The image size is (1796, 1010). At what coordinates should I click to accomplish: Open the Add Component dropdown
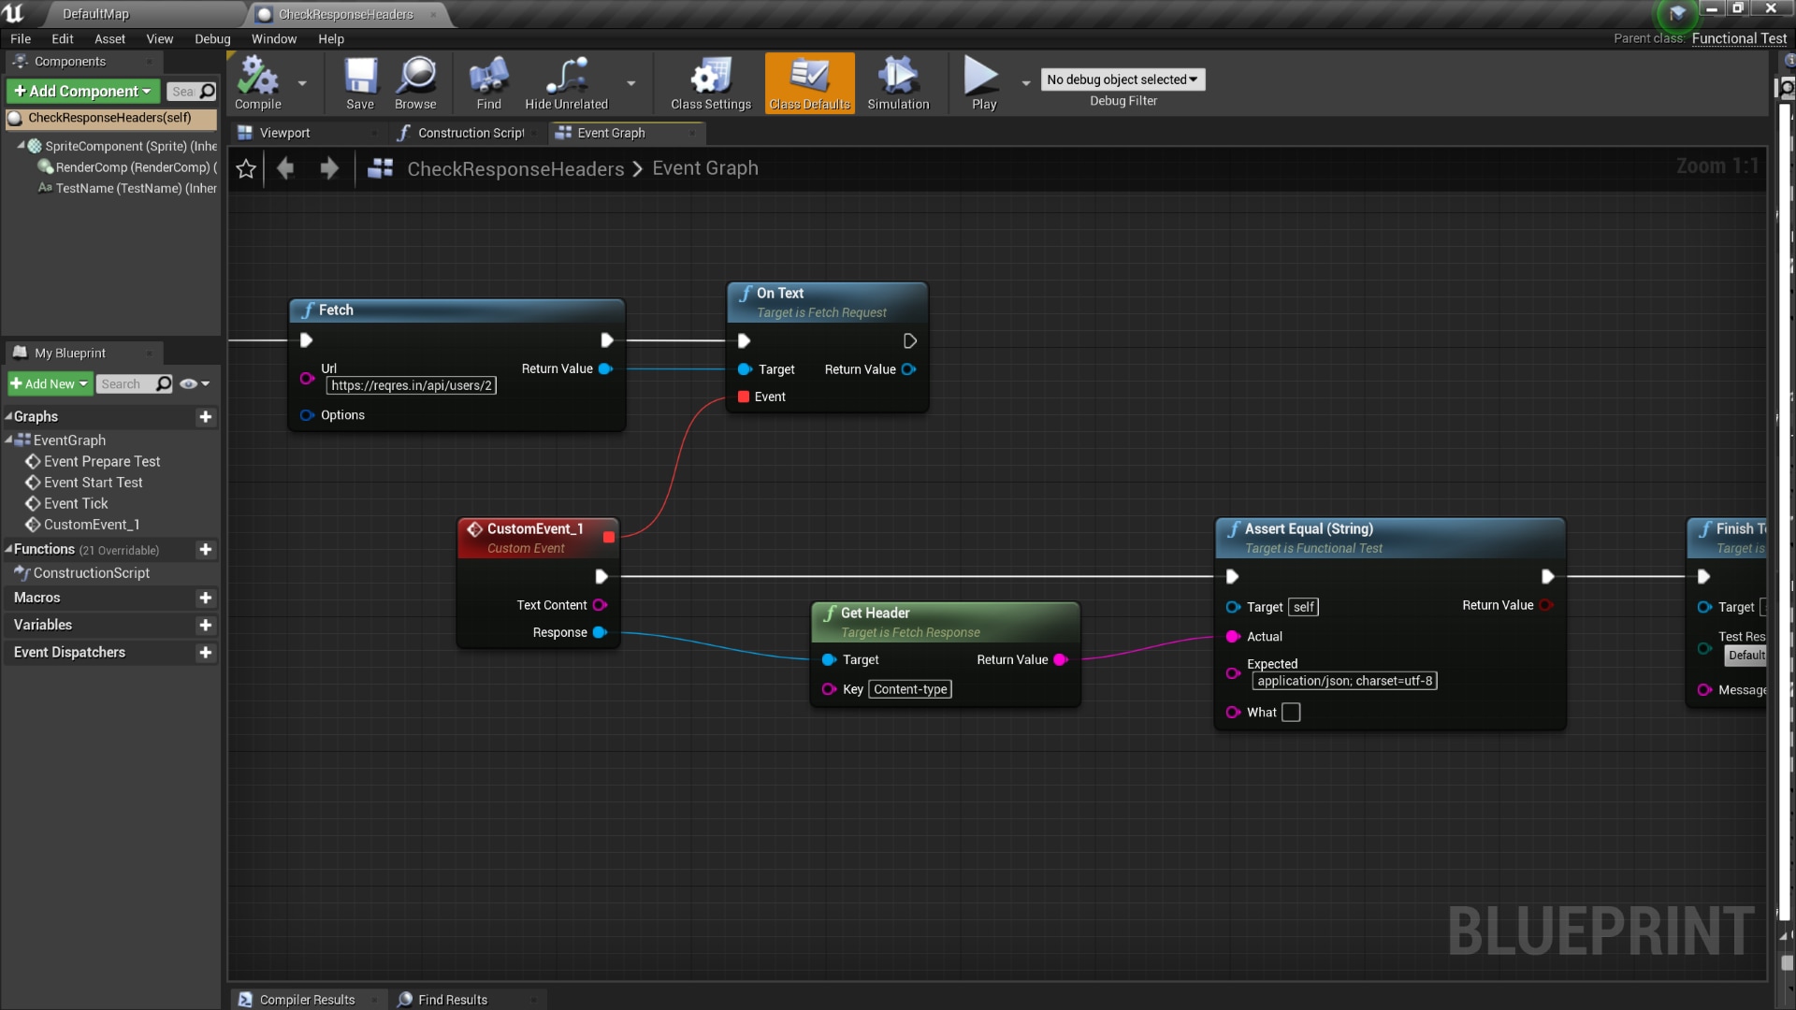pyautogui.click(x=82, y=91)
